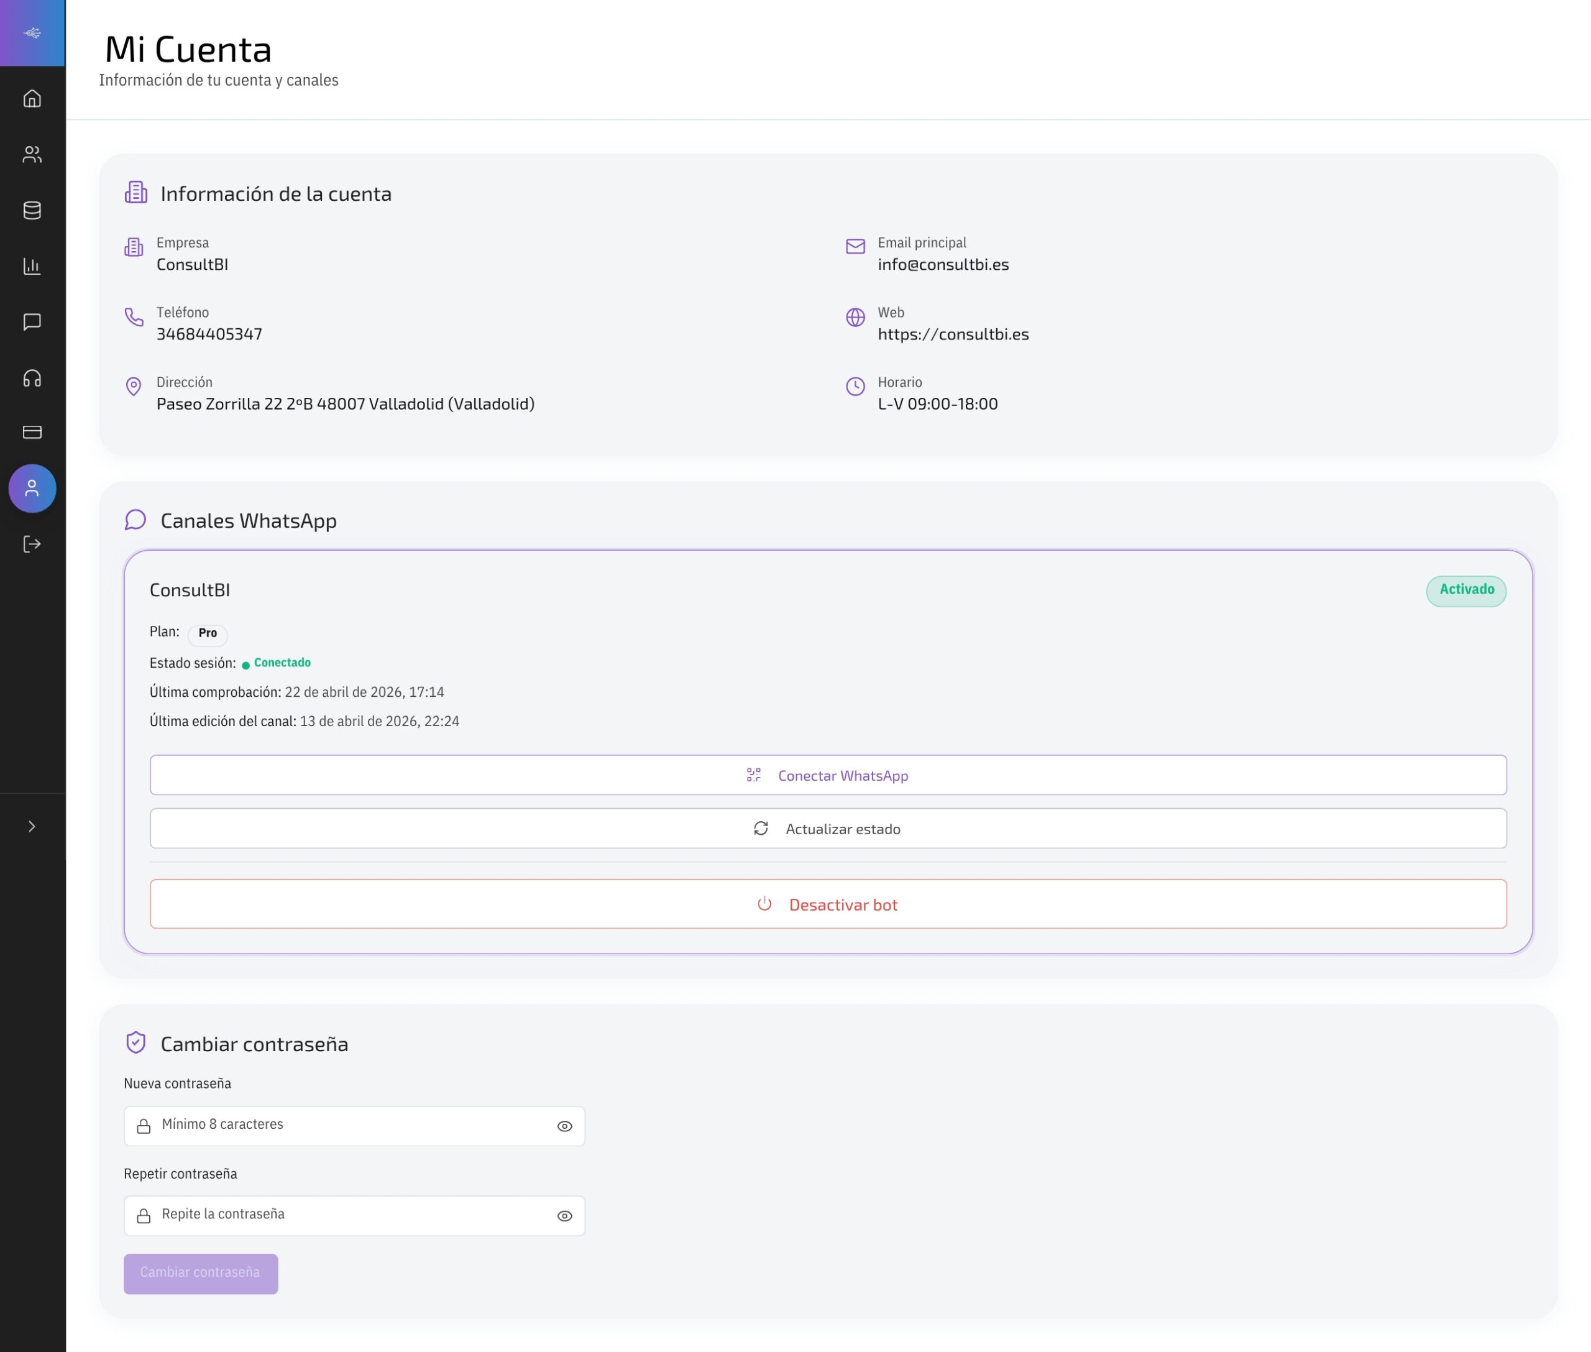Click Actualizar estado button
The width and height of the screenshot is (1591, 1352).
pos(828,829)
